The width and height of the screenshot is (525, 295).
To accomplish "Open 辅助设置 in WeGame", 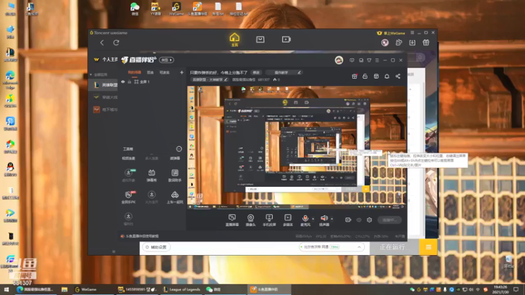I will tap(156, 247).
